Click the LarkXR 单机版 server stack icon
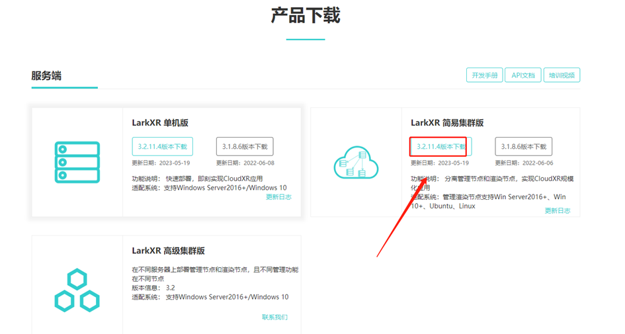The height and width of the screenshot is (334, 625). 77,162
